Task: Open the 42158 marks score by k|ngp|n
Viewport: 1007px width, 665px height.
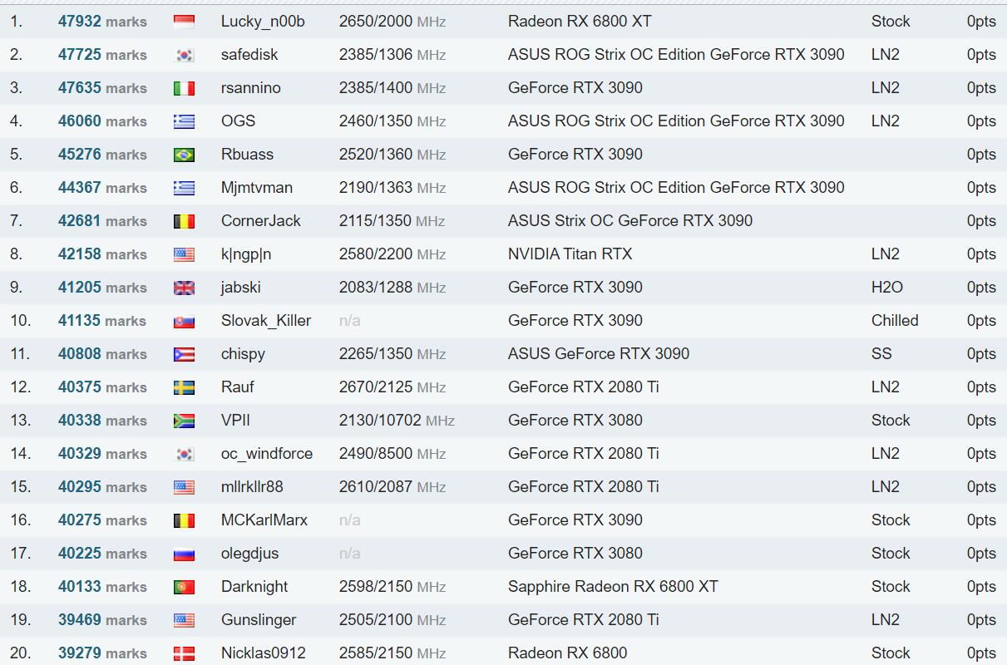Action: pyautogui.click(x=102, y=254)
